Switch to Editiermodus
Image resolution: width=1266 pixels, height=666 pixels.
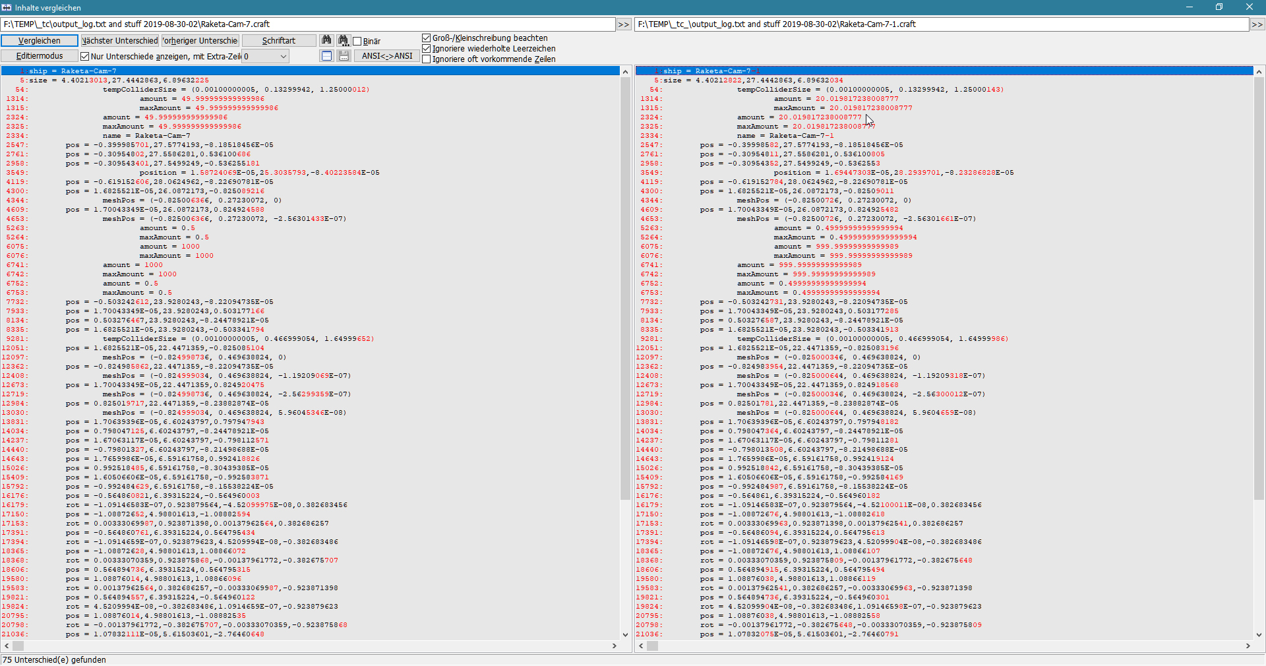click(x=40, y=55)
